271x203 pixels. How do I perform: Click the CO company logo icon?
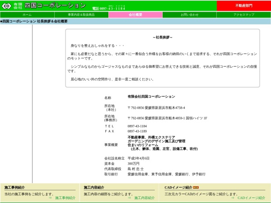[6, 6]
